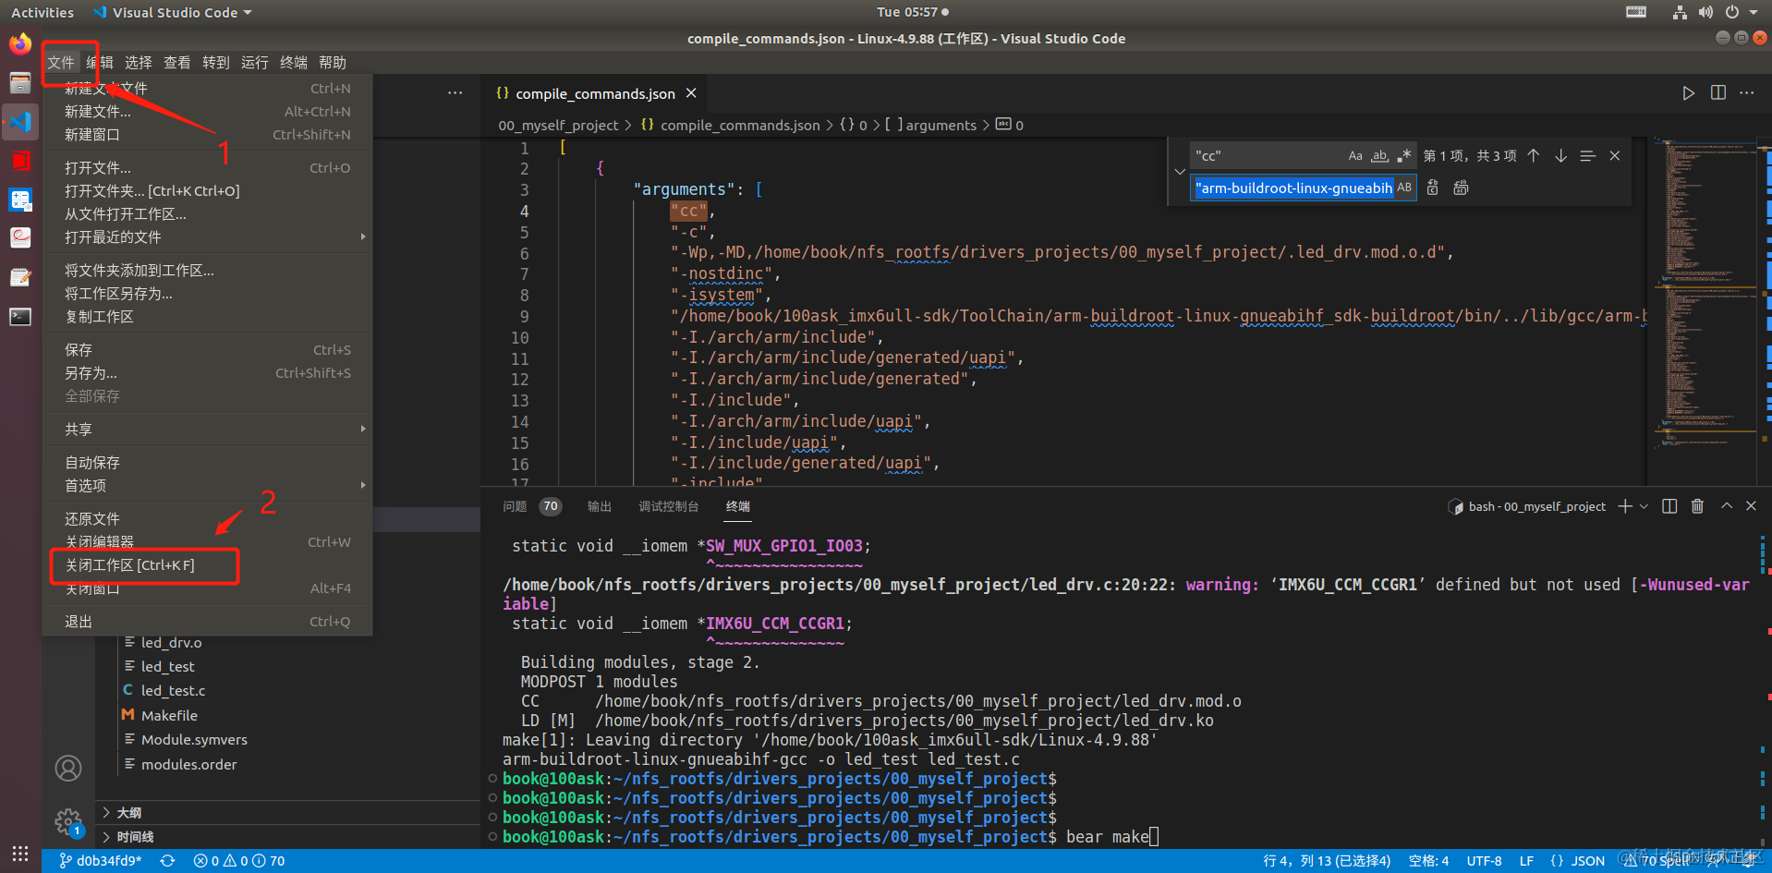Open errors and warnings count in status bar

click(x=238, y=861)
